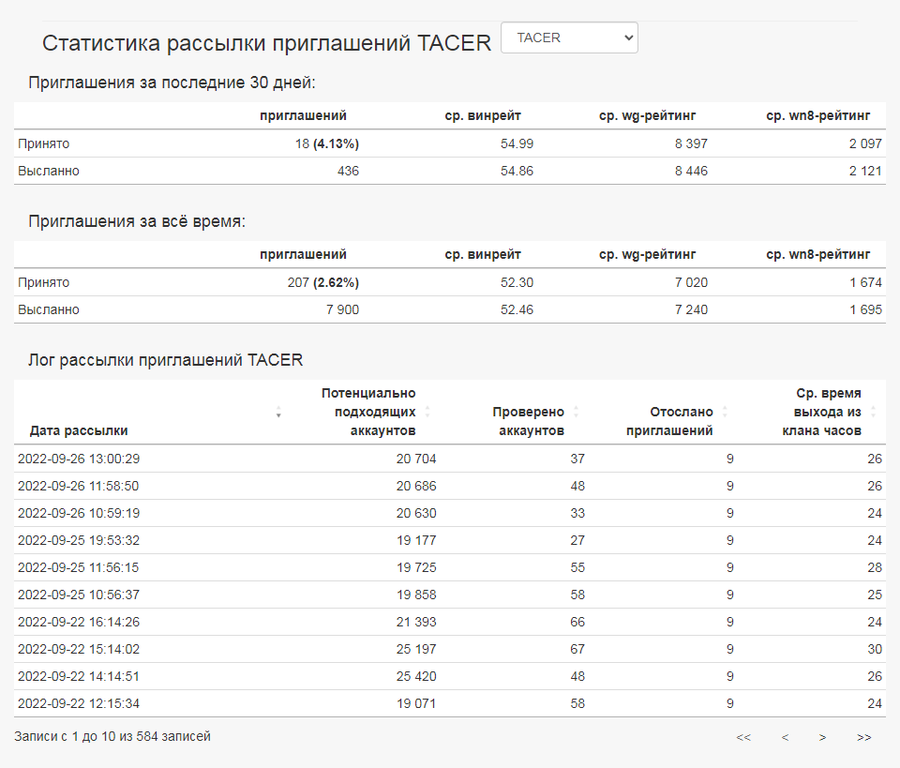The width and height of the screenshot is (900, 768).
Task: Click sort arrows beside Потенциально подходящих аккаунтов
Action: [427, 412]
